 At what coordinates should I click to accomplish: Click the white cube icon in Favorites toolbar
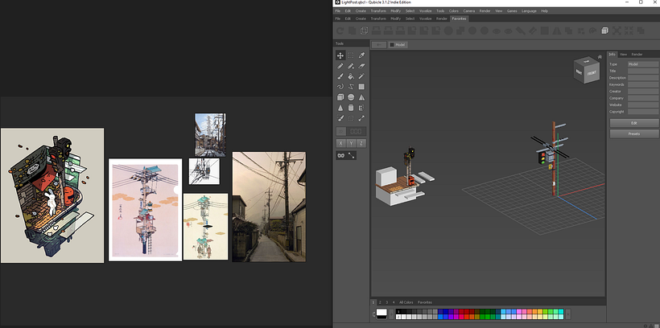pos(604,31)
